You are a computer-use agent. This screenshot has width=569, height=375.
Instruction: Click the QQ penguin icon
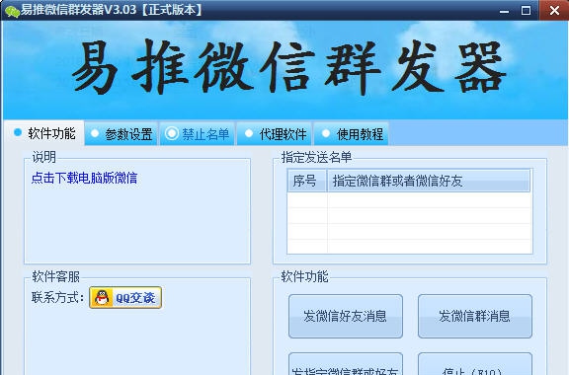pos(102,298)
